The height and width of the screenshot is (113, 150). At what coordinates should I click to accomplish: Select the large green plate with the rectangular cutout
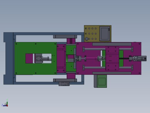point(36,59)
